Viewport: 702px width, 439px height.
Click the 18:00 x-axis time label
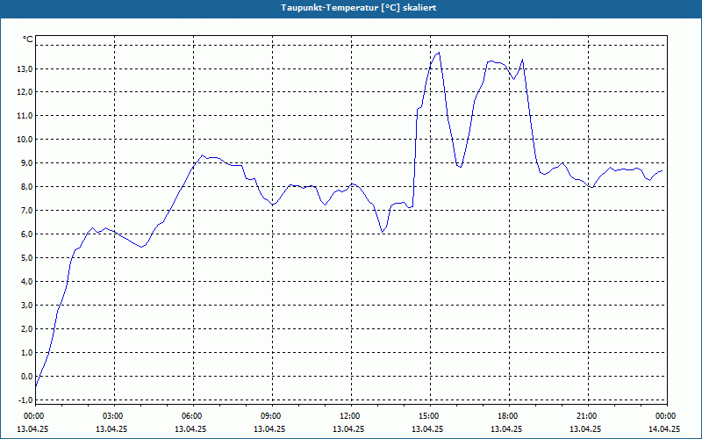pos(508,416)
